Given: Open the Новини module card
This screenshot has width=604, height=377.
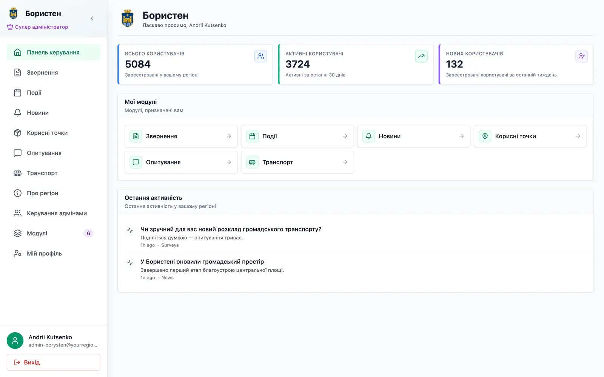Looking at the screenshot, I should click(x=414, y=136).
